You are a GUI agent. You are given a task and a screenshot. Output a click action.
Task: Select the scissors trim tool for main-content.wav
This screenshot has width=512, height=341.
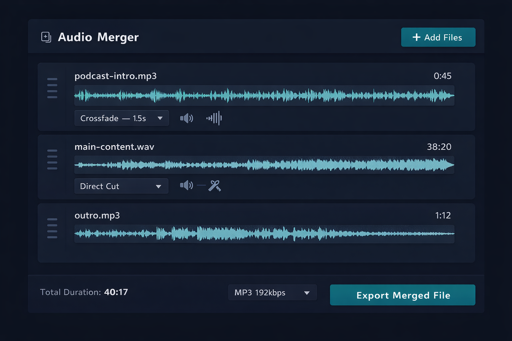pos(215,185)
